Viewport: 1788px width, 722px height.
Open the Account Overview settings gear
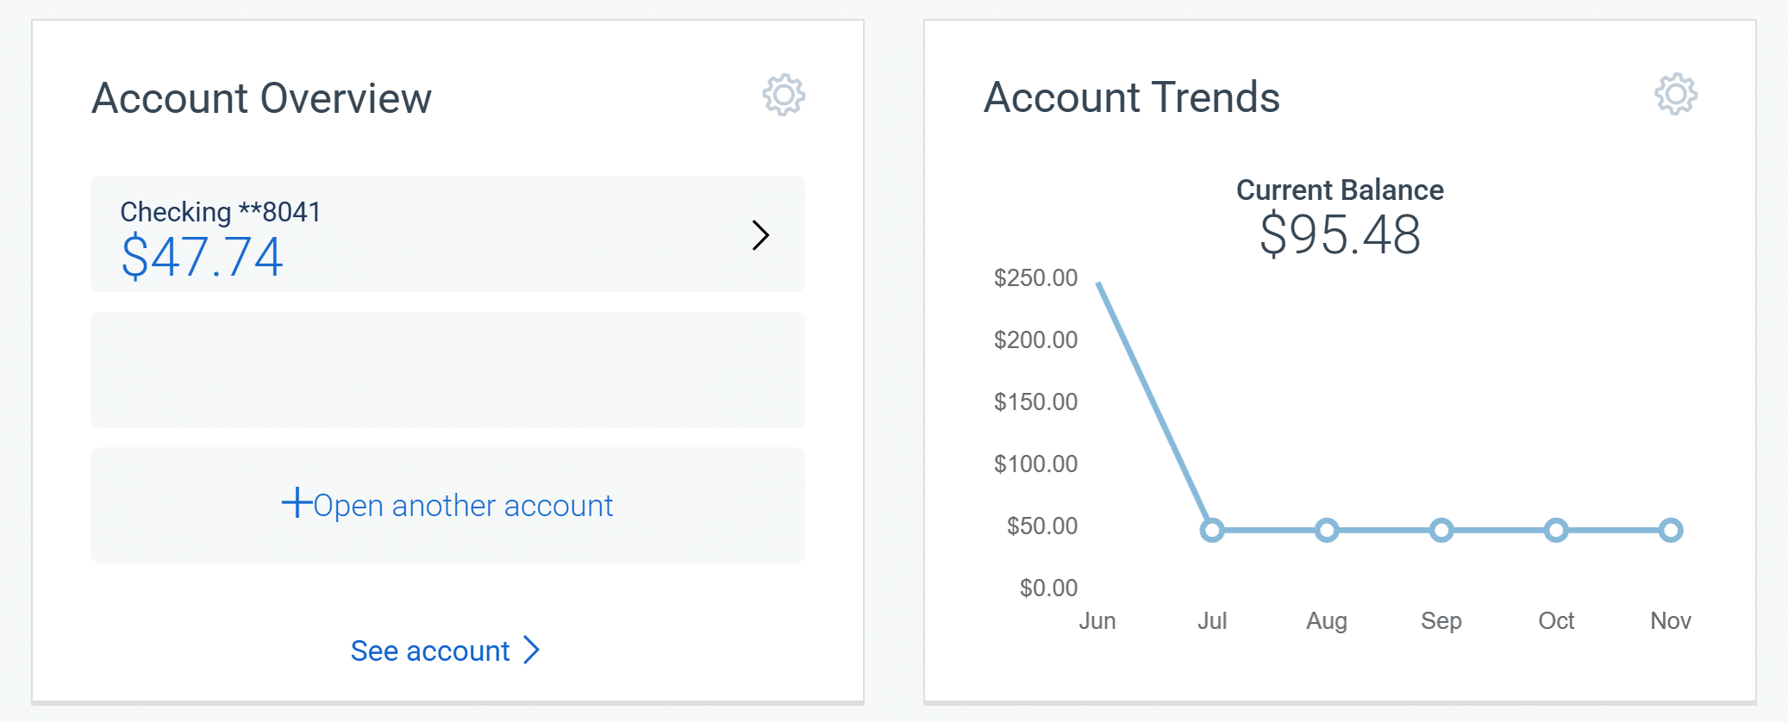coord(783,96)
